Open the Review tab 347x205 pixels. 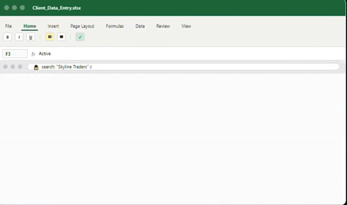point(163,26)
